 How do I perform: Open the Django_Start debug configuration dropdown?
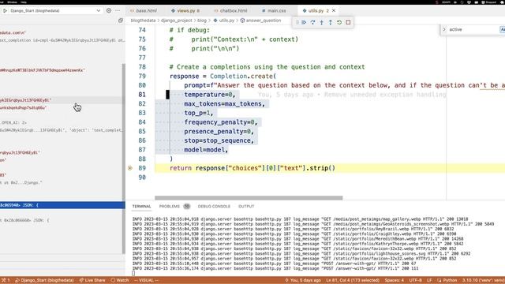(55, 10)
